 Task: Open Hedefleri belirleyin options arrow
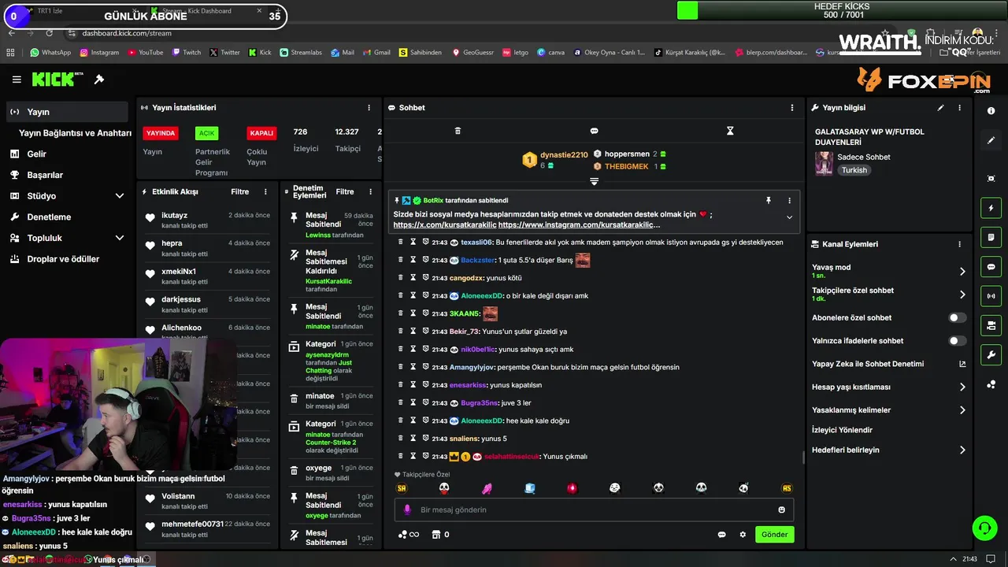click(962, 450)
